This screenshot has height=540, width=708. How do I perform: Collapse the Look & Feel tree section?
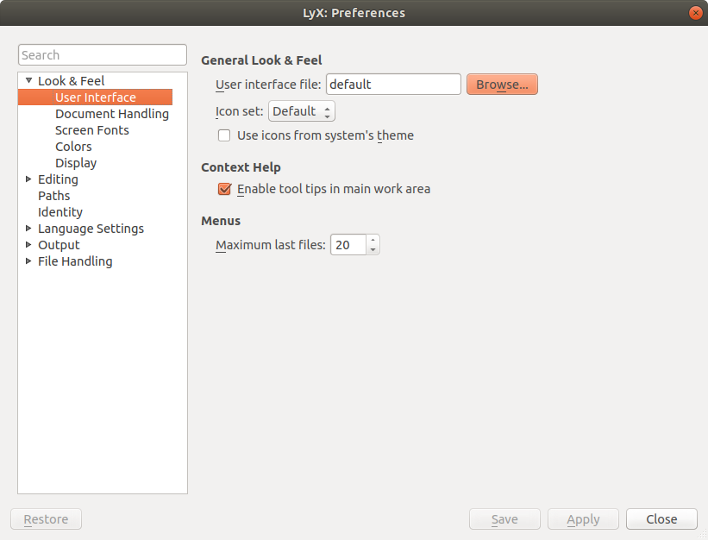28,81
